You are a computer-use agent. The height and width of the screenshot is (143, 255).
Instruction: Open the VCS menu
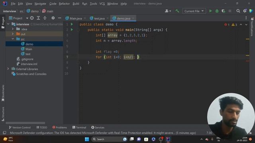(x=102, y=4)
